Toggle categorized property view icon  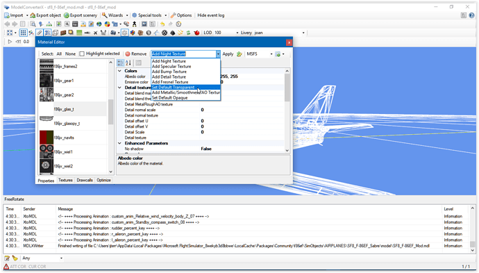click(x=120, y=63)
